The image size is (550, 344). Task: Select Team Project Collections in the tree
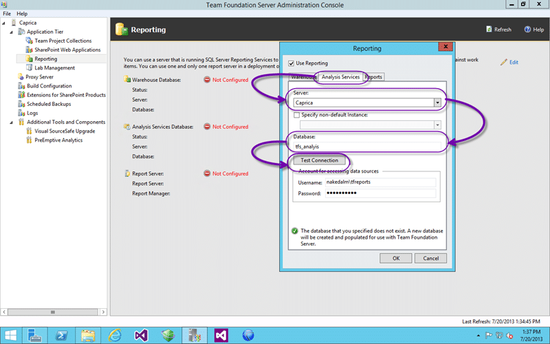pos(63,41)
